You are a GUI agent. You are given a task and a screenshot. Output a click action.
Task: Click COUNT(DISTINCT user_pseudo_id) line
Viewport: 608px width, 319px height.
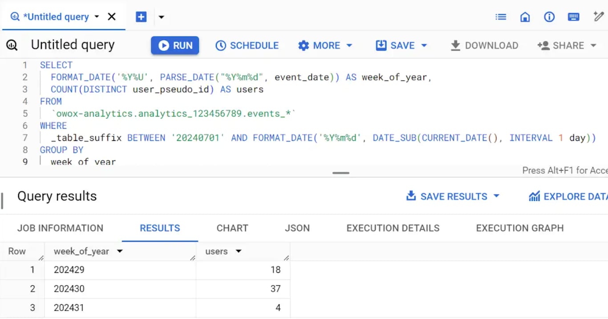tap(157, 89)
